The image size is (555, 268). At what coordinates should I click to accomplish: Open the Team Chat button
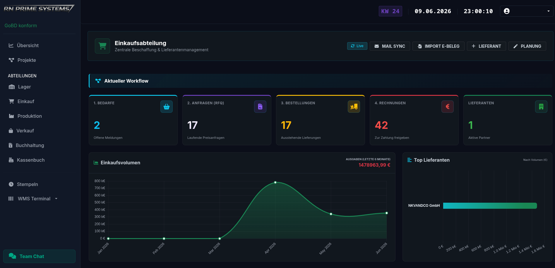pos(39,256)
